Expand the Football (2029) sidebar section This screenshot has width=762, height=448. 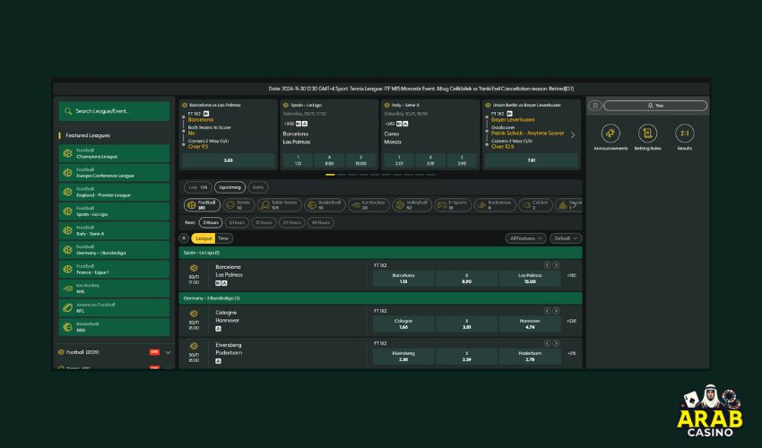tap(169, 352)
